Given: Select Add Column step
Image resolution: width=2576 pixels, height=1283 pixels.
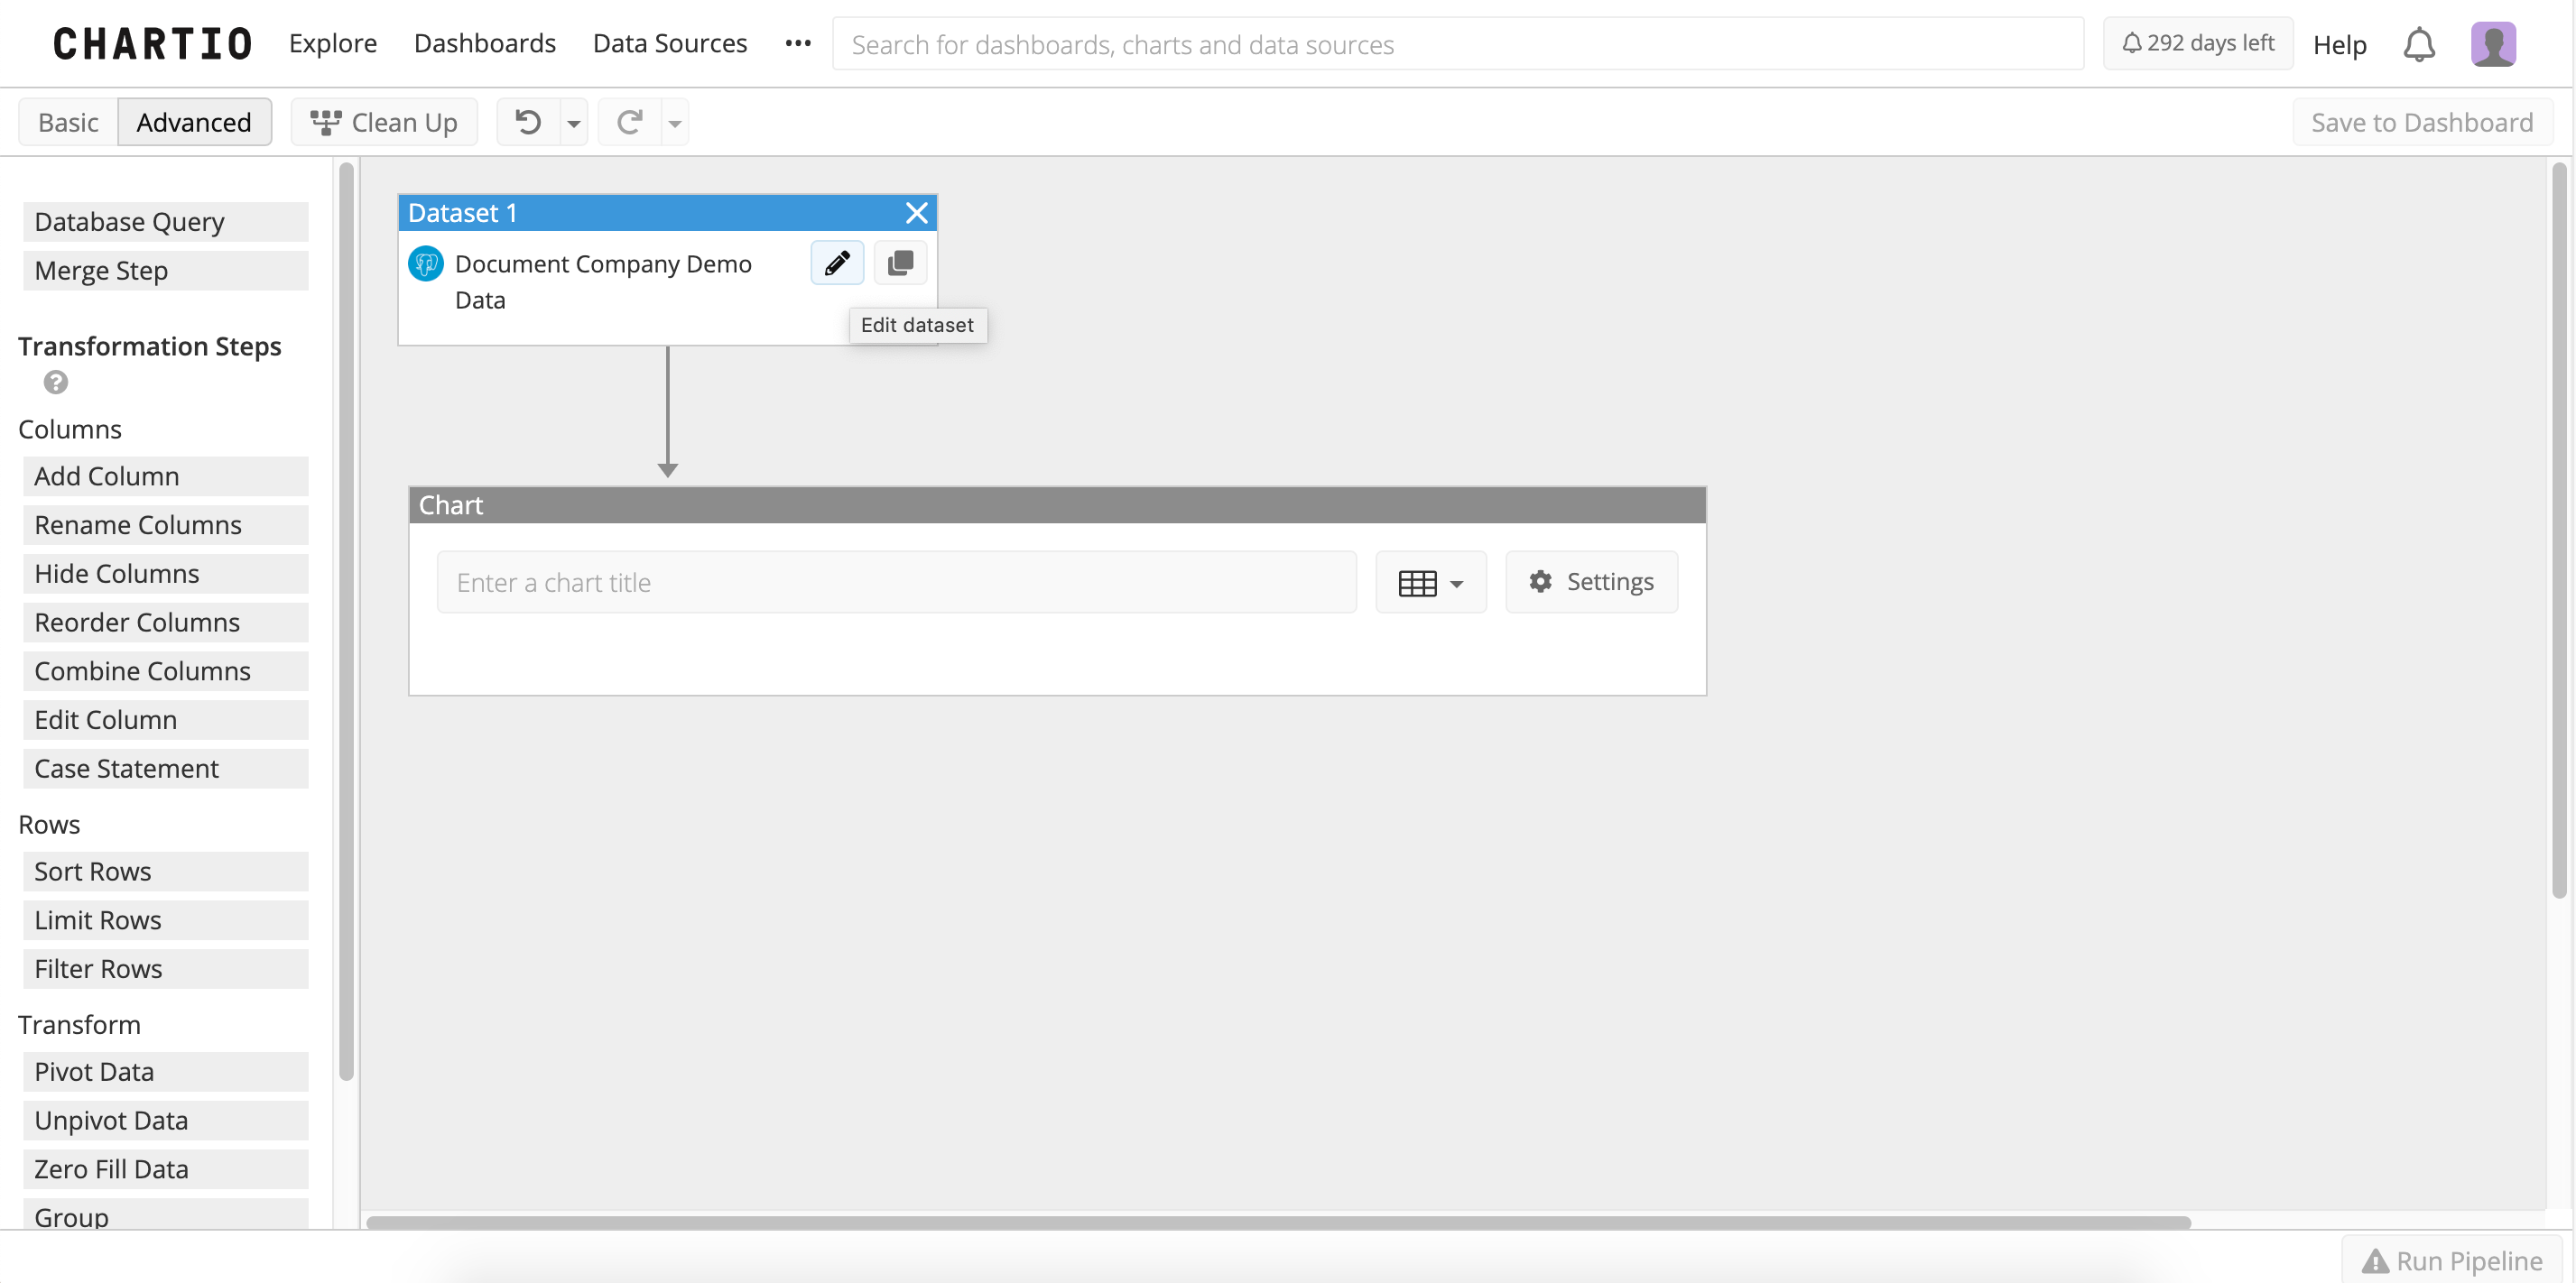Looking at the screenshot, I should [x=166, y=476].
